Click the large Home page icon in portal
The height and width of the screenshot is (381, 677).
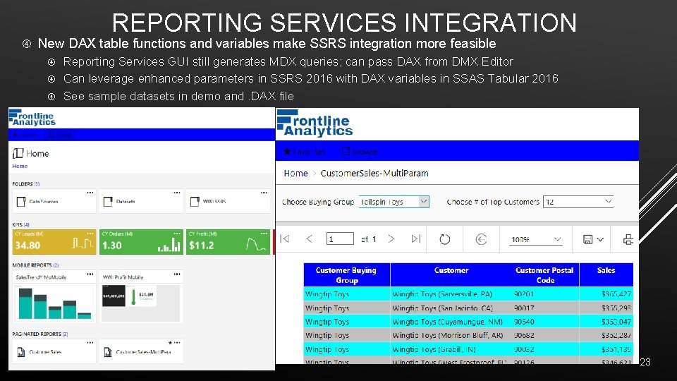click(x=18, y=153)
